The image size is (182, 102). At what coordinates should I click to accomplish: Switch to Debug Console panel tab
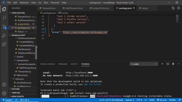pyautogui.click(x=47, y=64)
